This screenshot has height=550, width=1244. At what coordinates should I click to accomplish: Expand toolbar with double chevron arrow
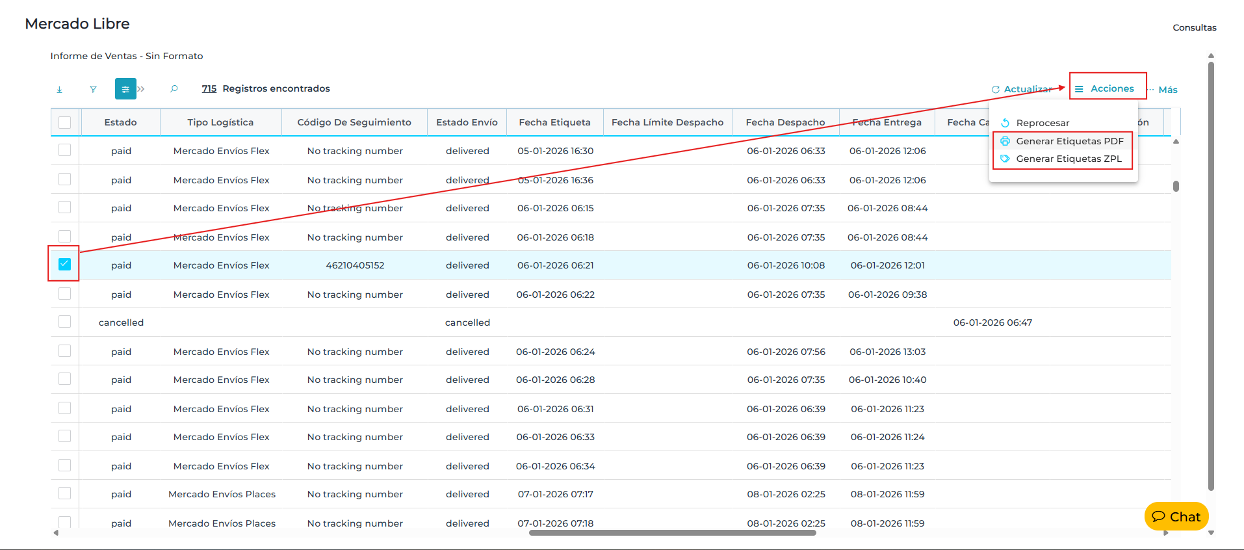141,89
